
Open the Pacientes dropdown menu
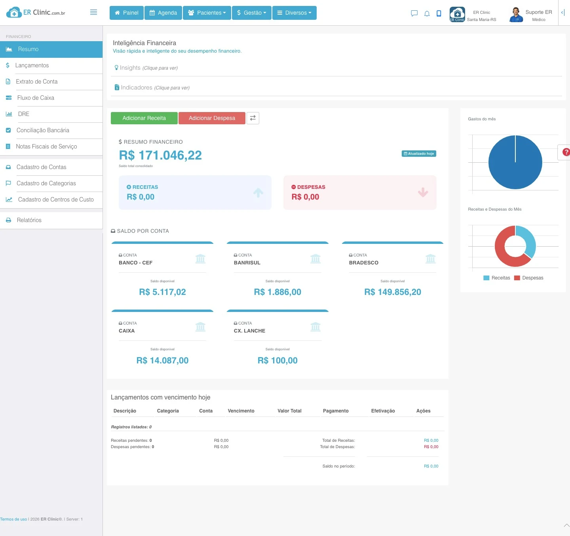(207, 13)
